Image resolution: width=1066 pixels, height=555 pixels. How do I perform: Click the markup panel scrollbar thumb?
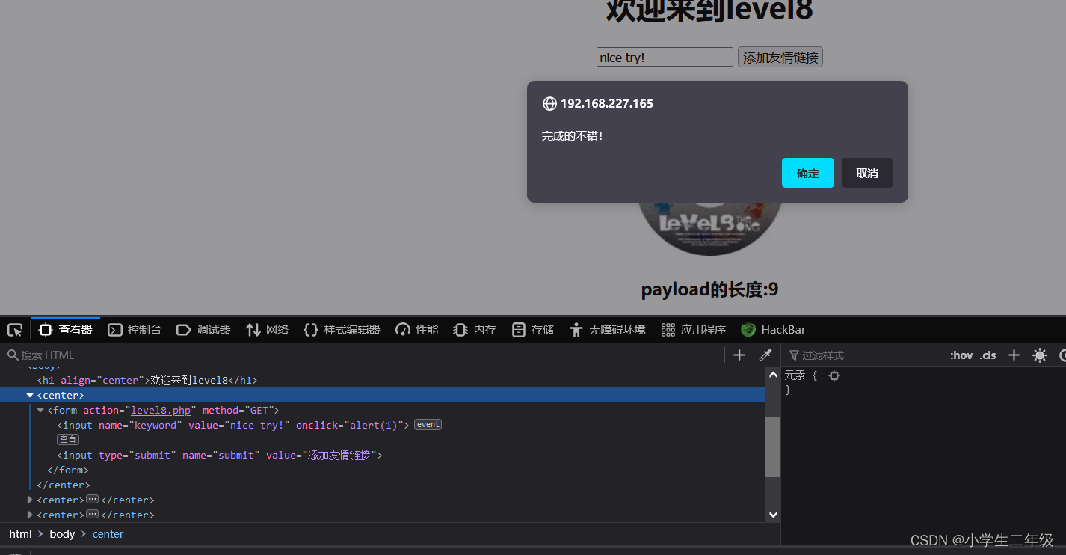point(773,447)
